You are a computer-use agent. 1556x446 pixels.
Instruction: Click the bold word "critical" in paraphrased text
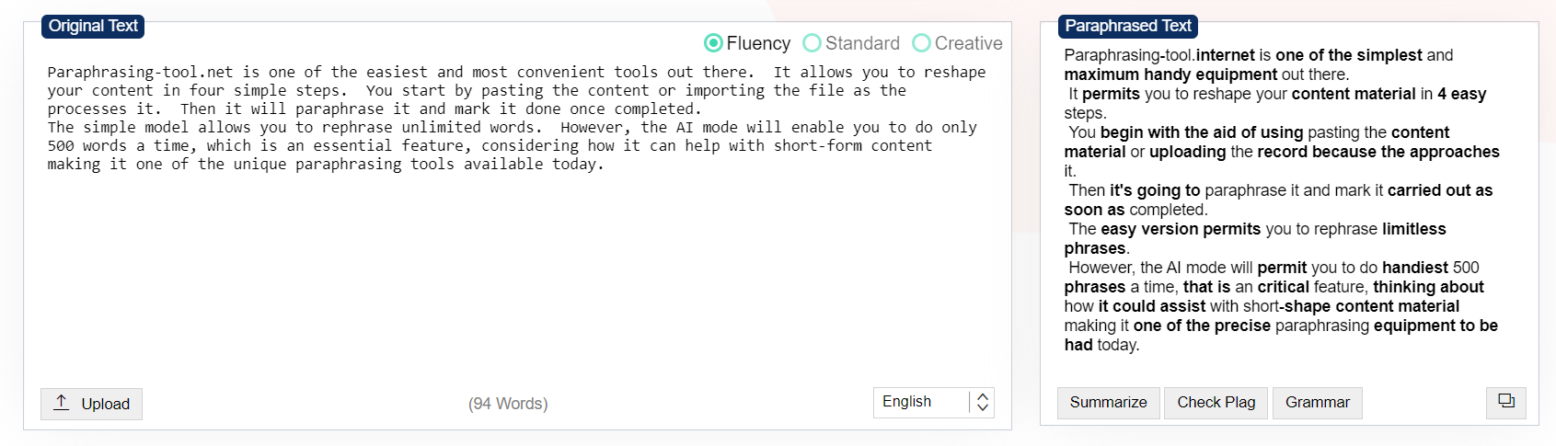pyautogui.click(x=1283, y=287)
